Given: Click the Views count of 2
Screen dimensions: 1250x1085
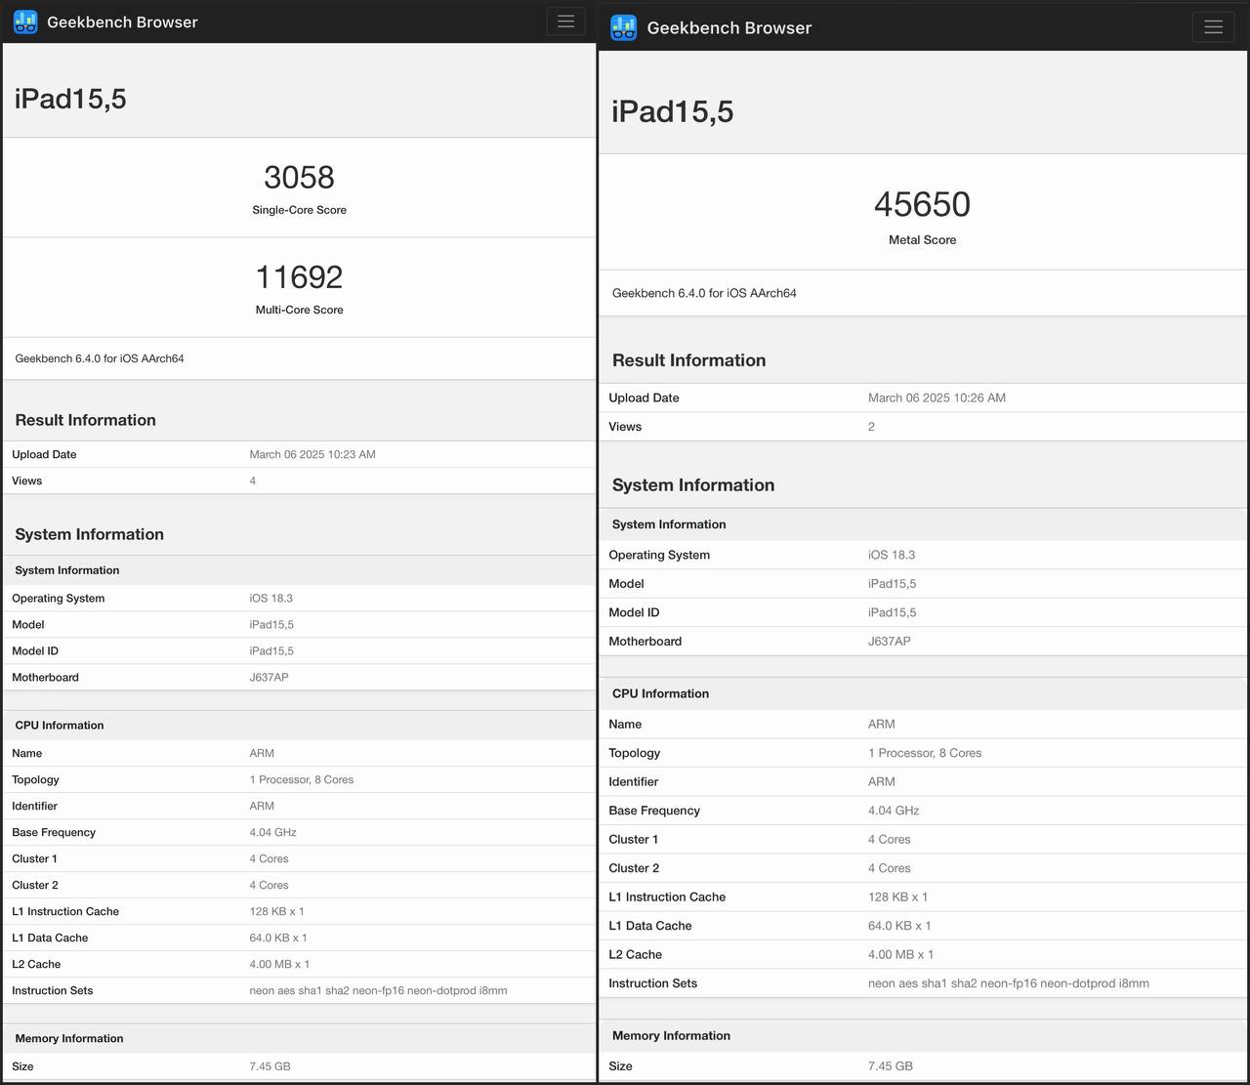Looking at the screenshot, I should [871, 427].
